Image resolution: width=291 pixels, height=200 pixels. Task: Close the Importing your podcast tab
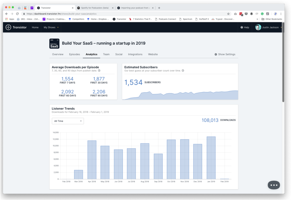[153, 8]
